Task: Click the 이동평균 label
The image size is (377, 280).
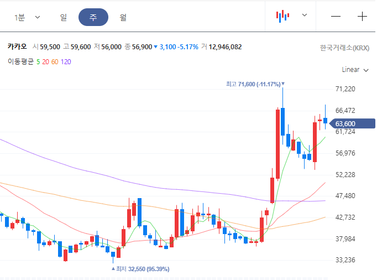Action: tap(20, 61)
